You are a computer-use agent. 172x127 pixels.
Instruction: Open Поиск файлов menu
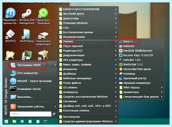point(88,83)
